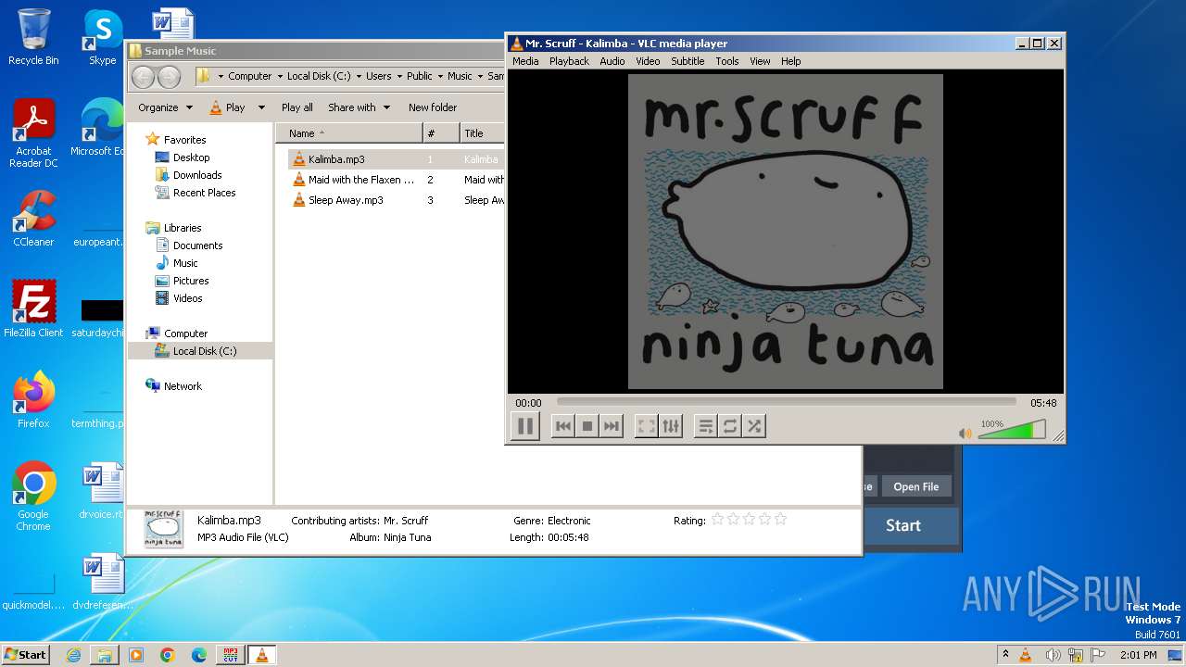Open VLC Help menu
The height and width of the screenshot is (667, 1186).
point(790,61)
